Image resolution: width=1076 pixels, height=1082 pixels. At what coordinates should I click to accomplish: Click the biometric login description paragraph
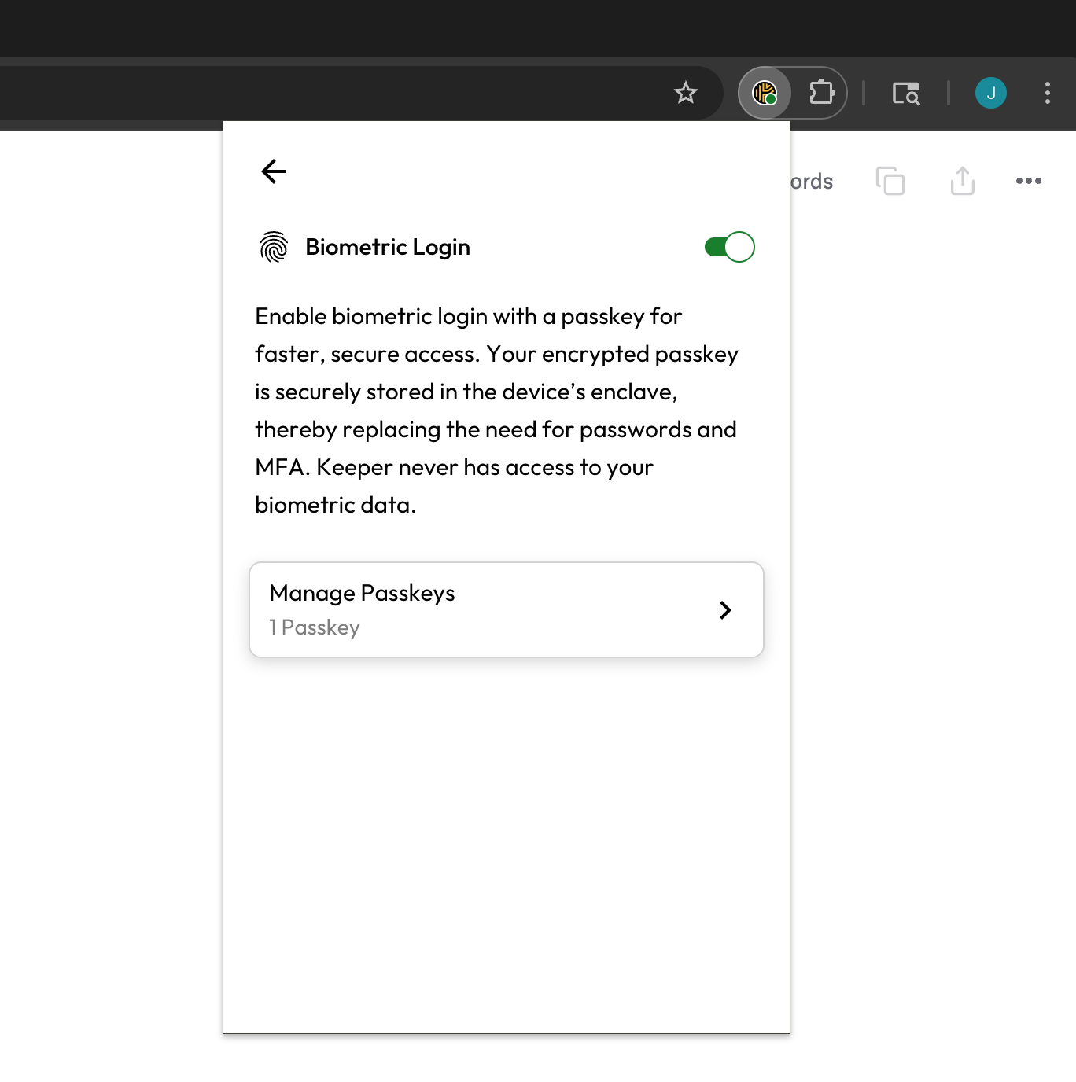(x=496, y=410)
